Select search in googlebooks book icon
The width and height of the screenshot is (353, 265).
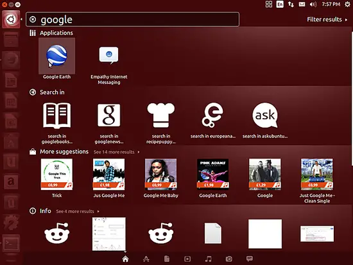click(57, 115)
